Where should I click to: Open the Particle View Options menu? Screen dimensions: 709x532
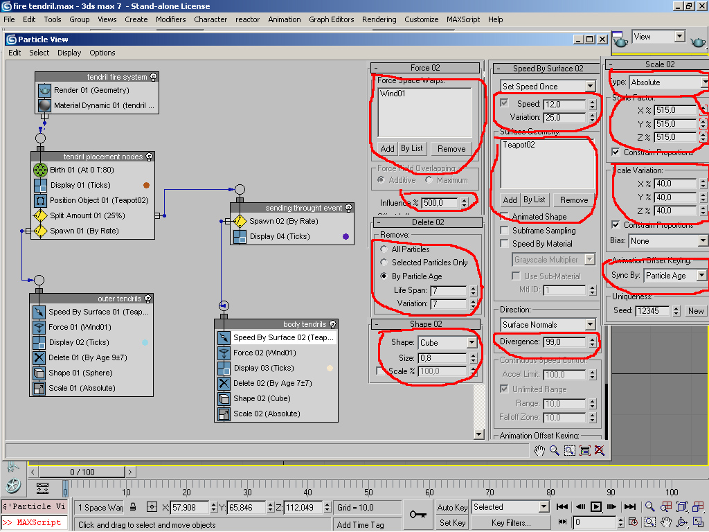coord(102,53)
